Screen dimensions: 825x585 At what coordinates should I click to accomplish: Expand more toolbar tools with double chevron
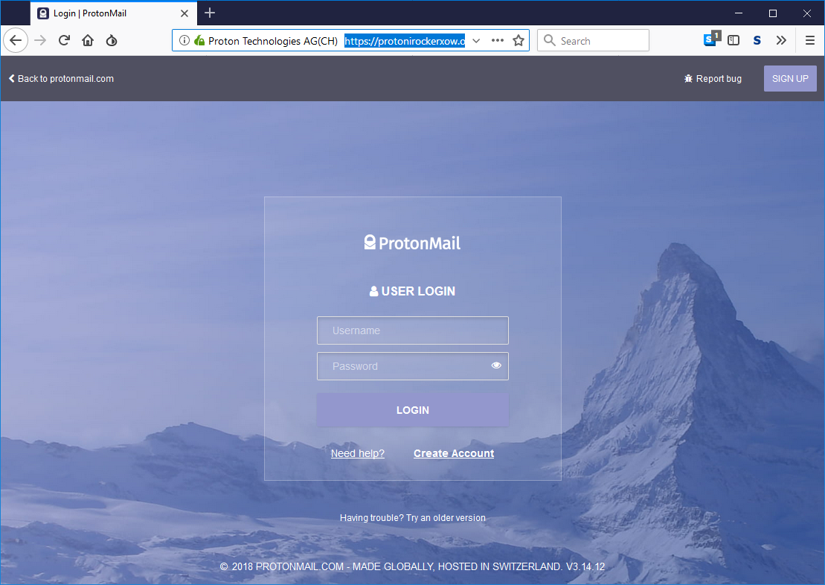pos(781,40)
